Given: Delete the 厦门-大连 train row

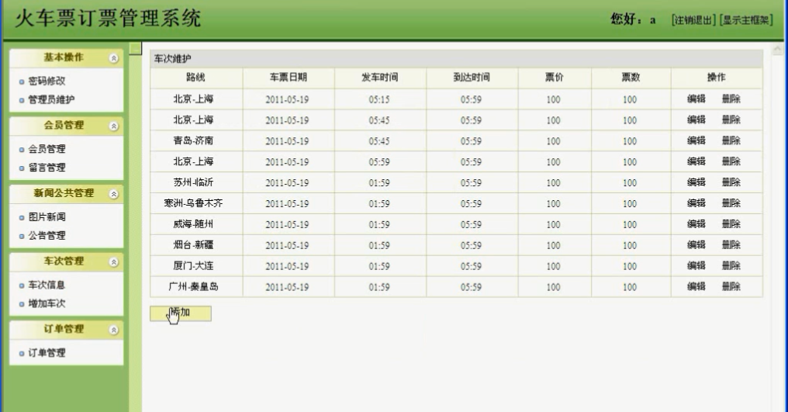Looking at the screenshot, I should (731, 265).
